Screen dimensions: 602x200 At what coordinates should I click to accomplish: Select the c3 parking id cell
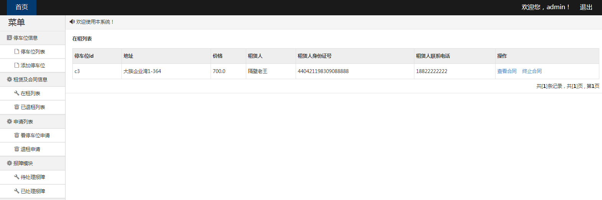[97, 71]
